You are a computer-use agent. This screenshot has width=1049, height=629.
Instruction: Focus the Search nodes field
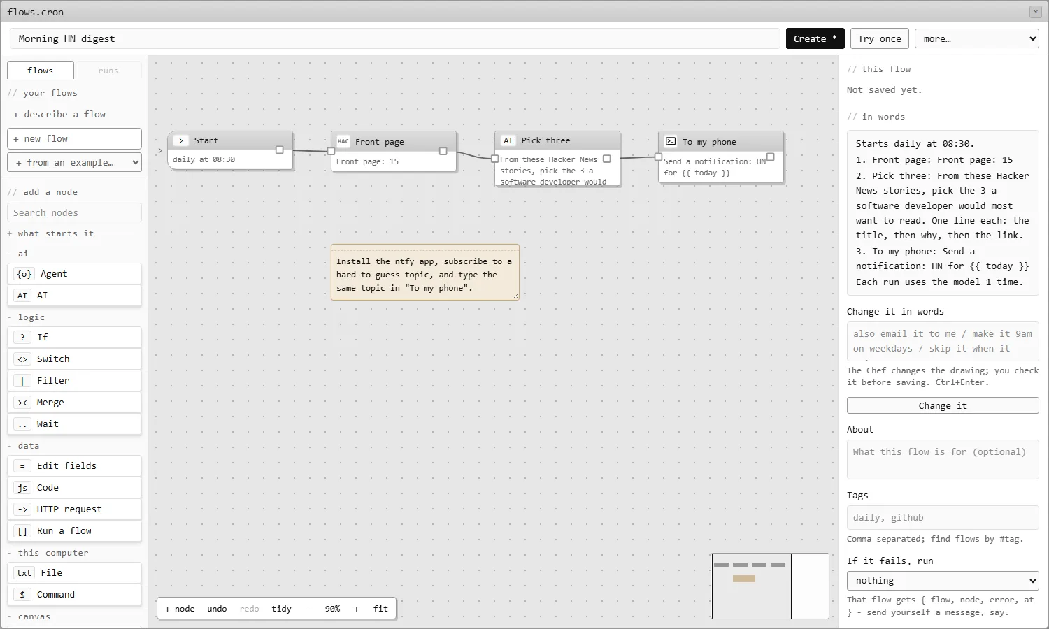pyautogui.click(x=74, y=213)
